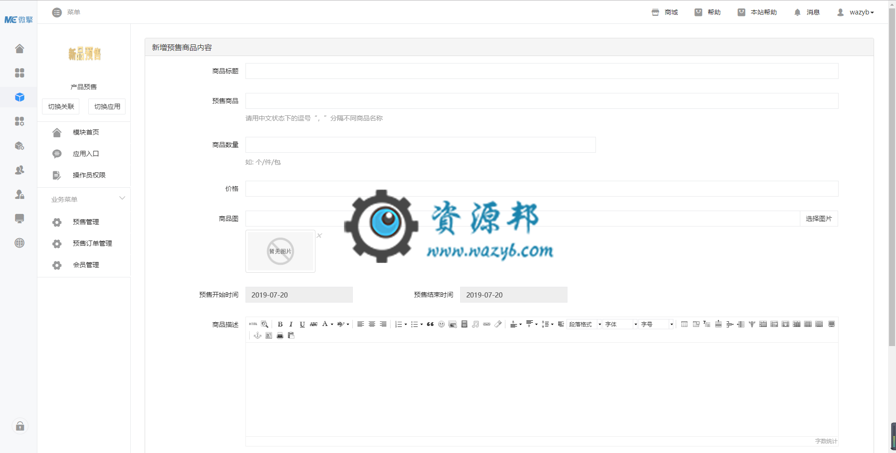Screen dimensions: 896x453
Task: Toggle strikethrough formatting in editor
Action: pos(314,324)
